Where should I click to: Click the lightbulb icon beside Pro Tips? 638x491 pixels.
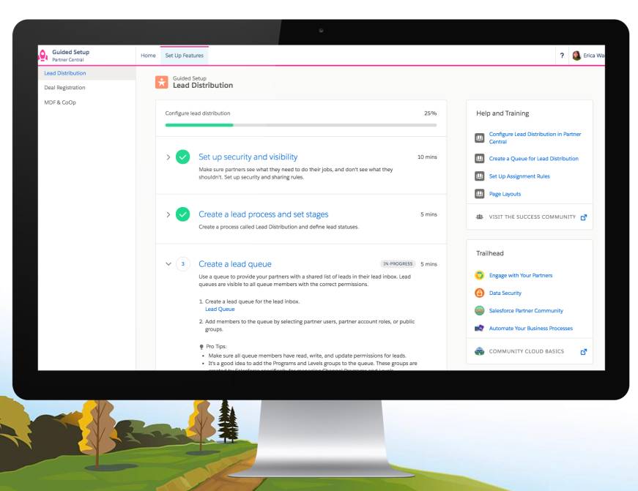tap(201, 347)
